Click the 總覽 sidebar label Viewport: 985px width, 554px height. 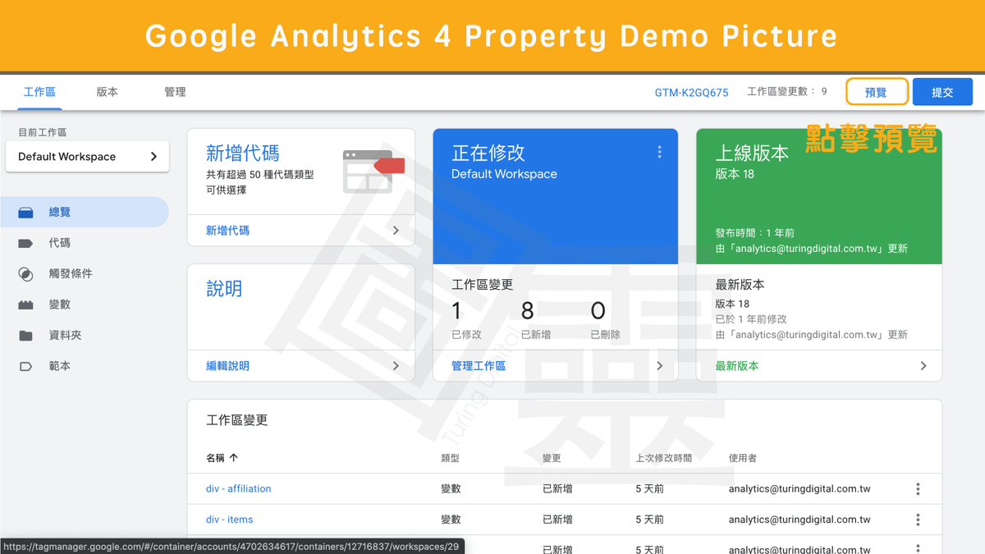click(x=60, y=213)
